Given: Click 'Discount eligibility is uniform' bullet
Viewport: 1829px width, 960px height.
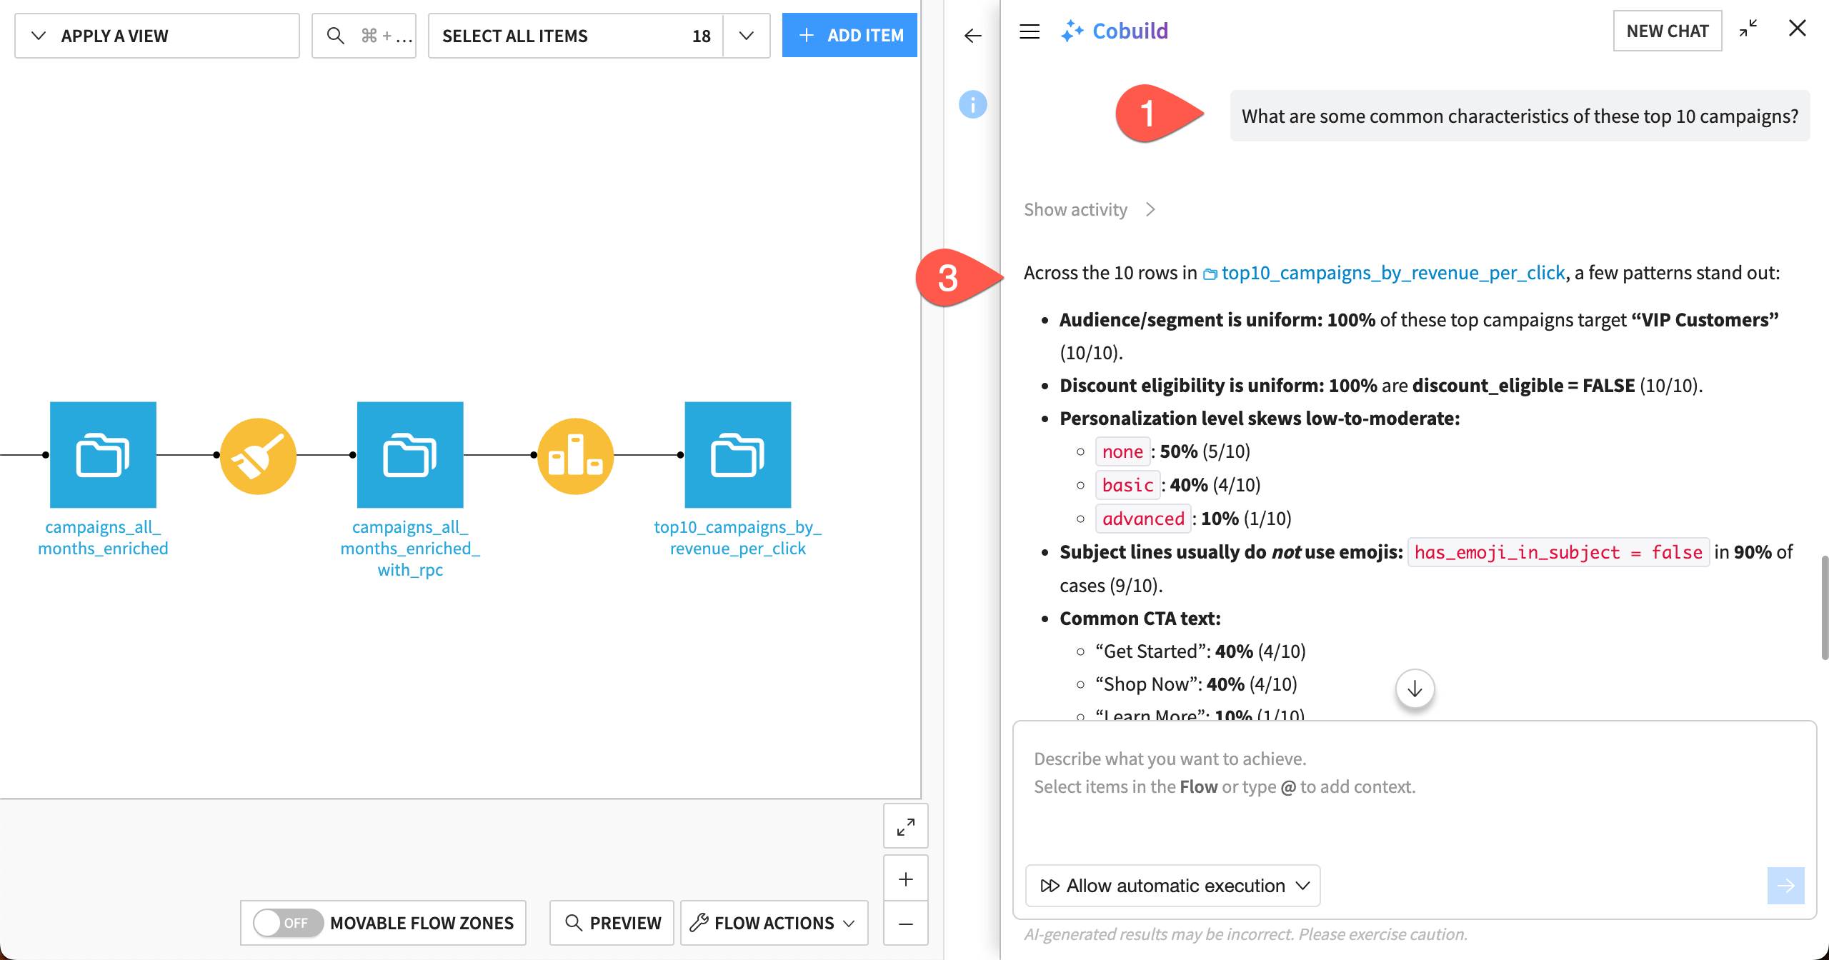Looking at the screenshot, I should point(1381,386).
